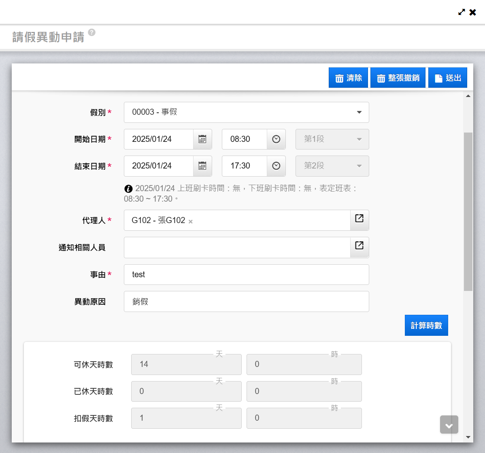Click the 假別 label
The image size is (485, 453).
tap(98, 112)
